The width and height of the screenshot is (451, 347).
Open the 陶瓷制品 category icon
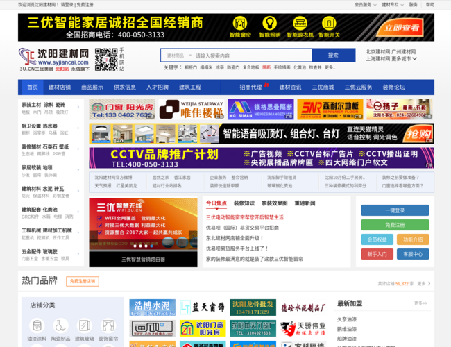60,327
